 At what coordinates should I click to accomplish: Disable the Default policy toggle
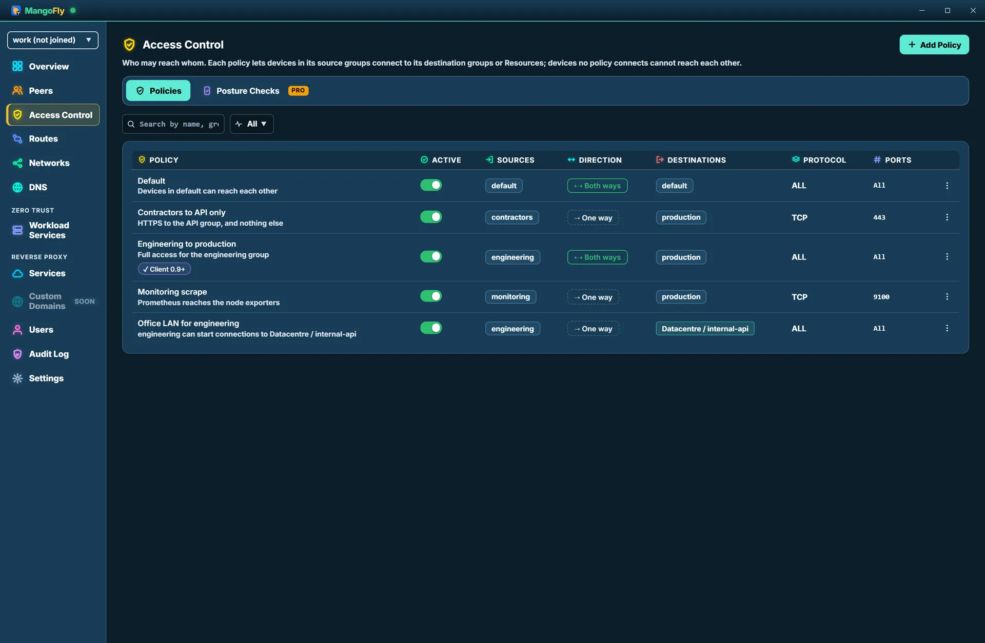pyautogui.click(x=431, y=185)
